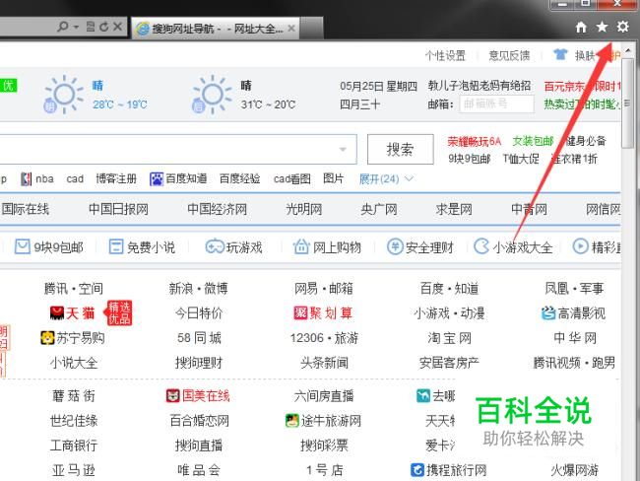Open the search box suggestion dropdown arrow
This screenshot has height=481, width=640.
click(343, 149)
